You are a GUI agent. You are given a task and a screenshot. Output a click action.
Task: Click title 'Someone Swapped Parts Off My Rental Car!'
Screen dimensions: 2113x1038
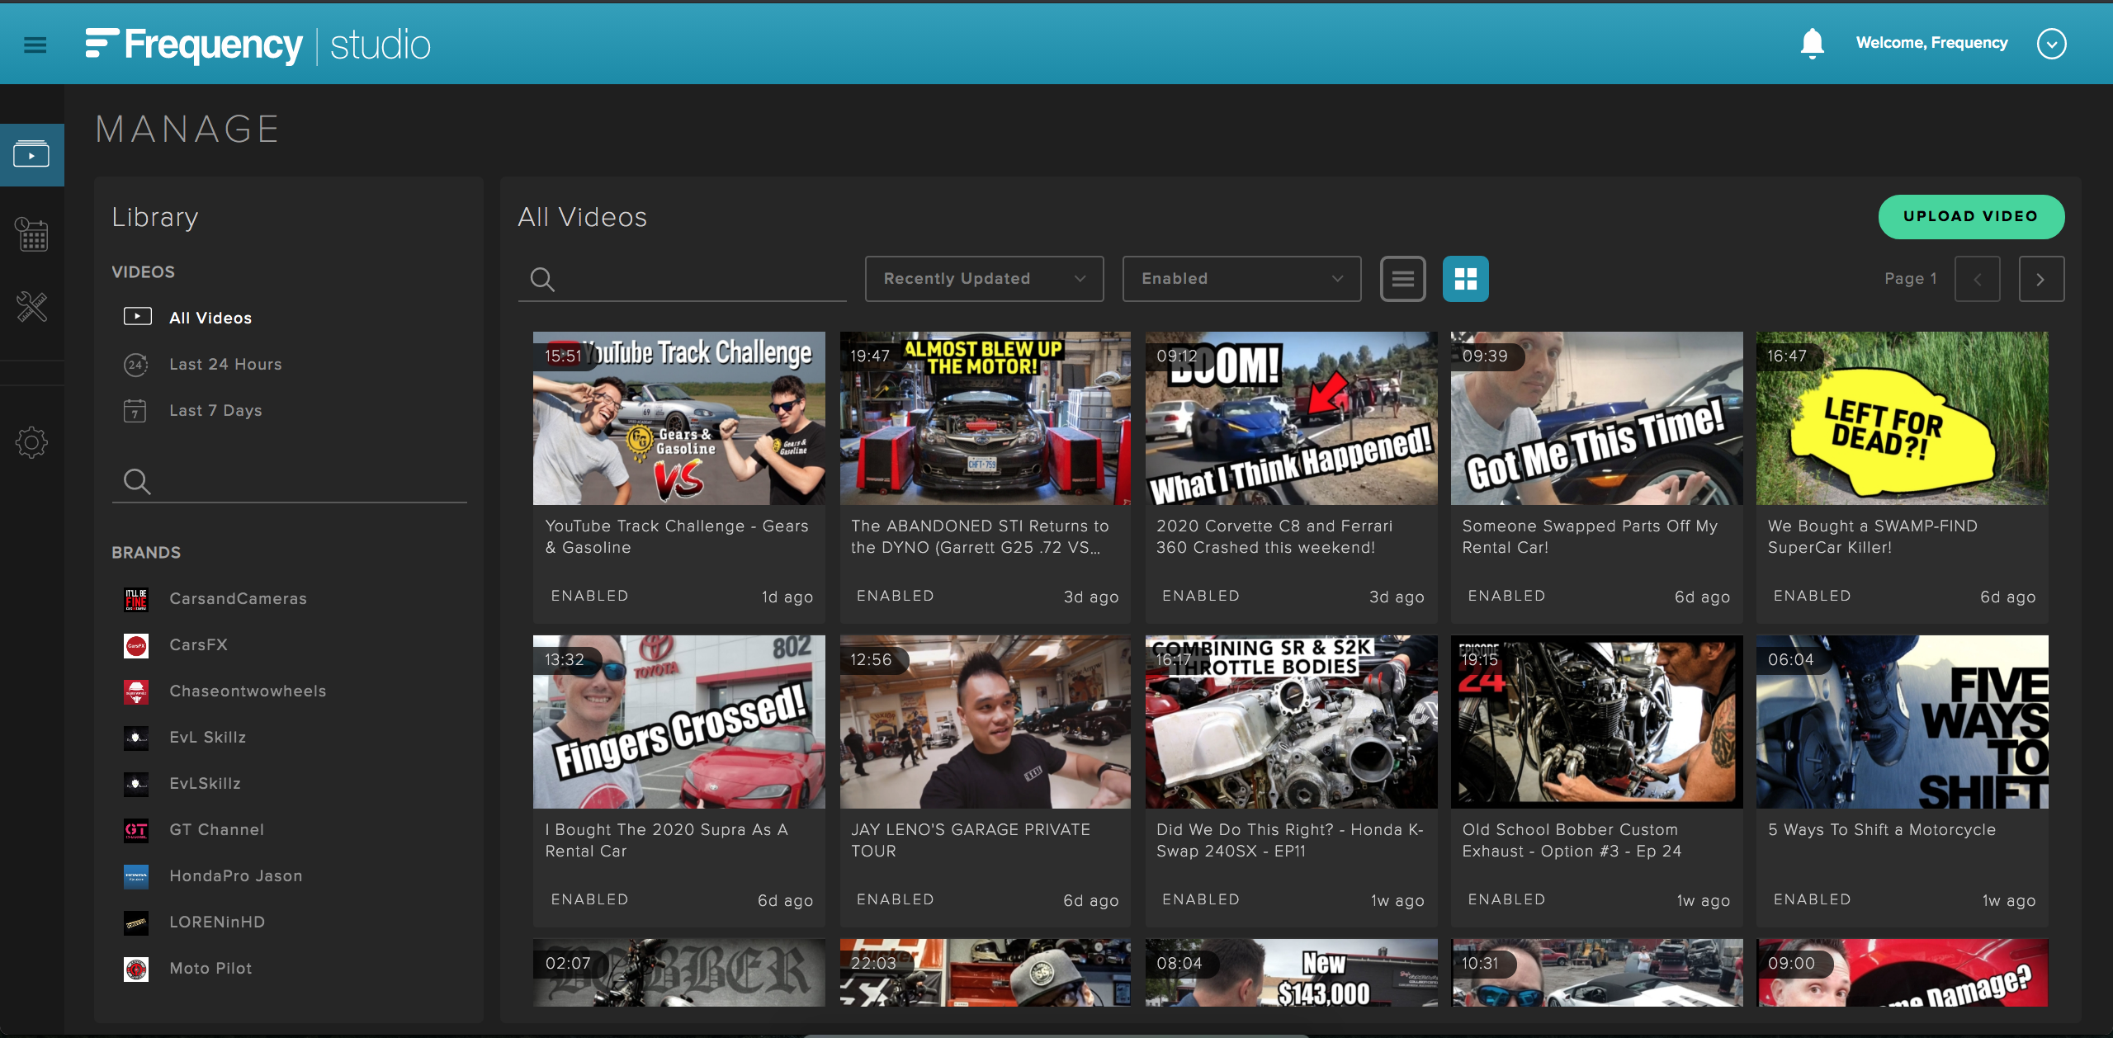tap(1590, 536)
